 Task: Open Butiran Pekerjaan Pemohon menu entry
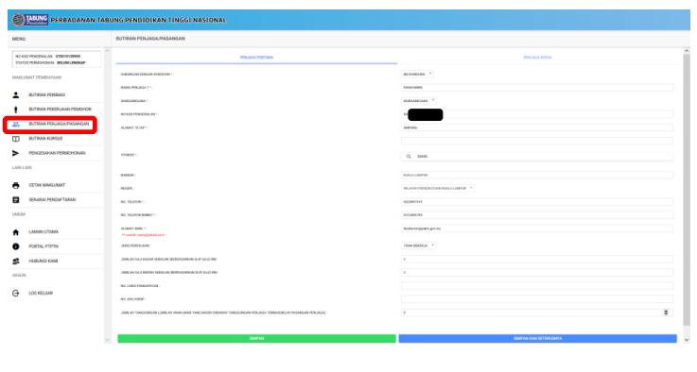[x=60, y=110]
